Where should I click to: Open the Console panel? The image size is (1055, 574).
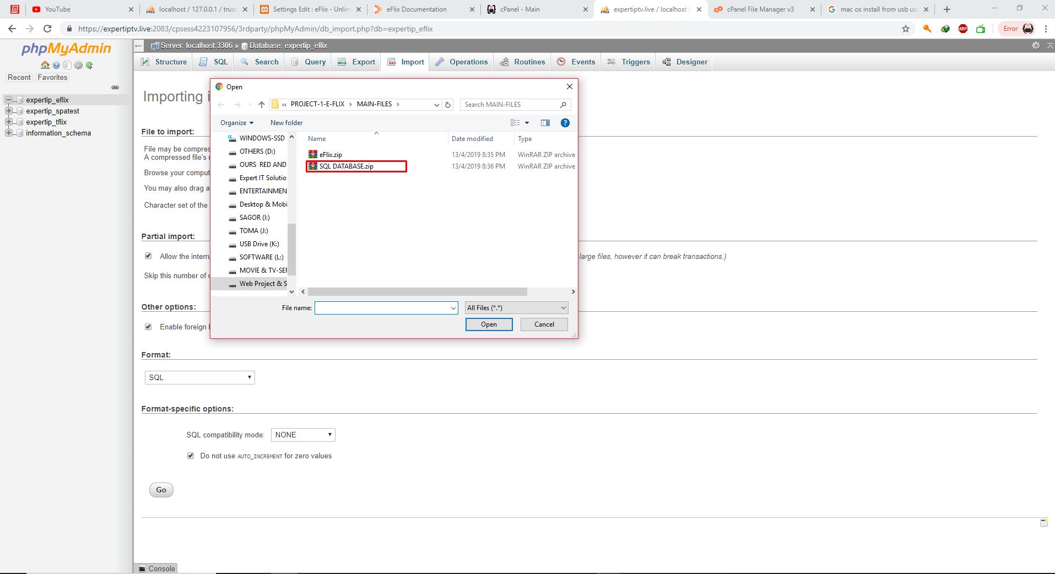tap(156, 568)
